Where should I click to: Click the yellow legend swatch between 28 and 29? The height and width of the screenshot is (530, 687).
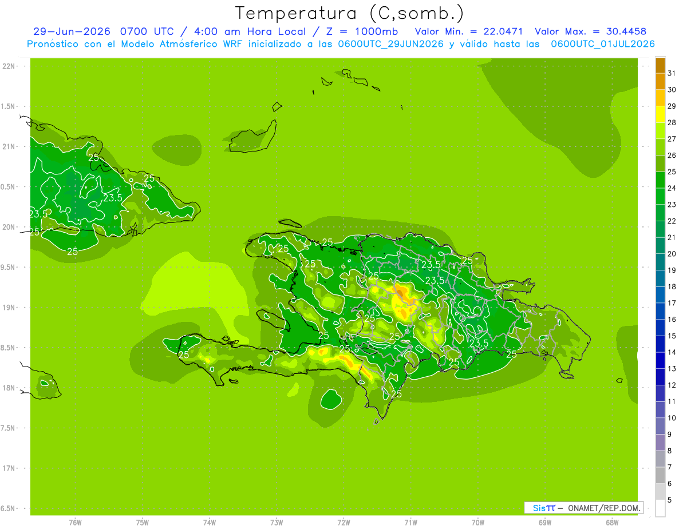click(660, 114)
